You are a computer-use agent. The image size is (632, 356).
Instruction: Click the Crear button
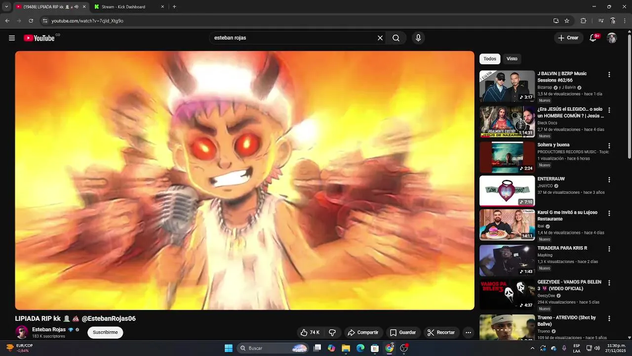(x=568, y=38)
